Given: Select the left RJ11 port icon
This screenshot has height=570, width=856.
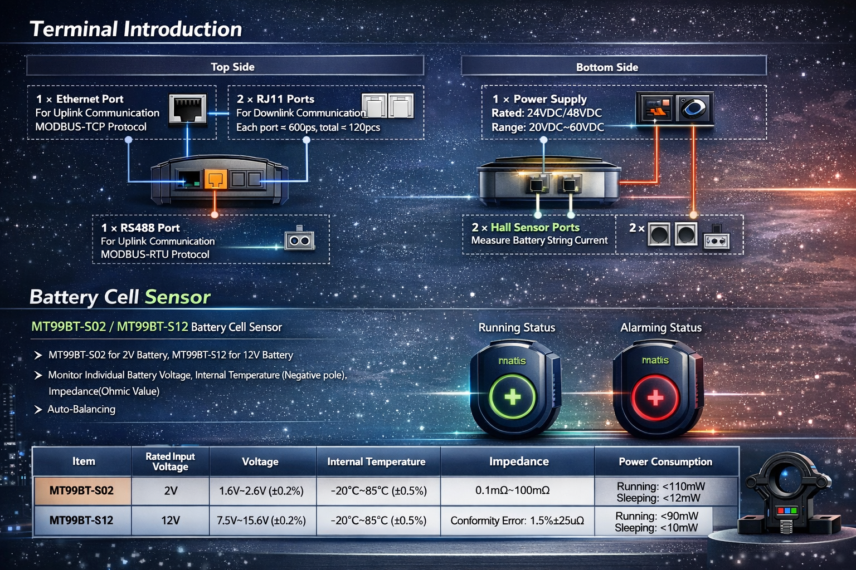Looking at the screenshot, I should tap(374, 106).
